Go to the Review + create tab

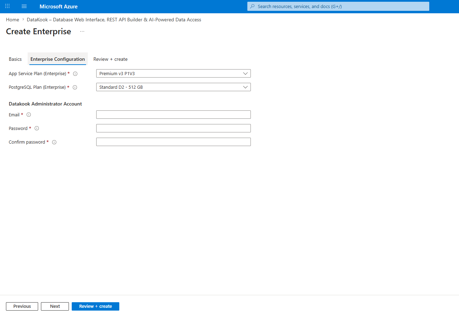click(x=111, y=59)
